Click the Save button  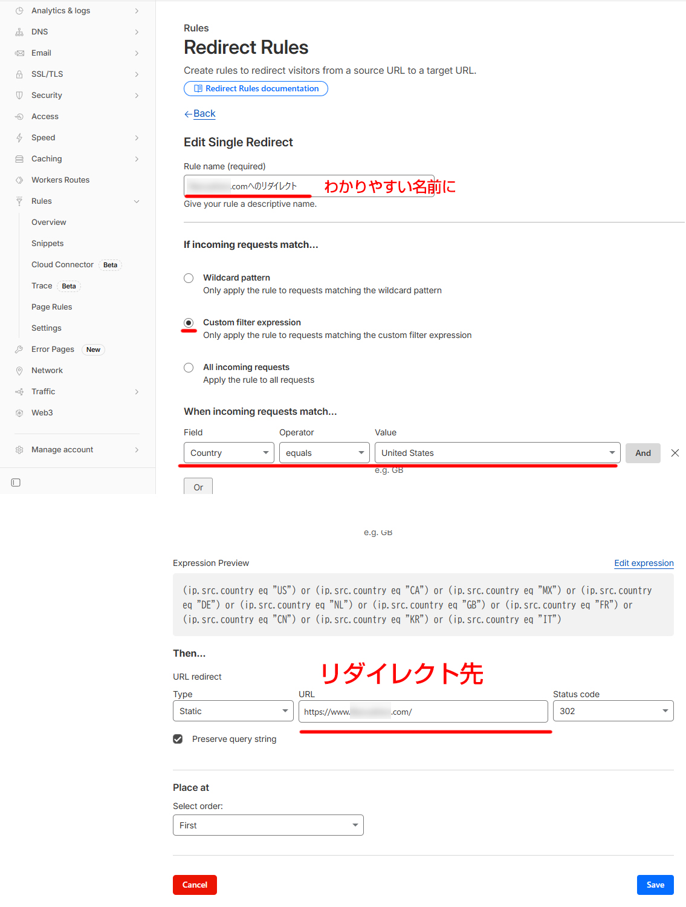click(x=655, y=885)
